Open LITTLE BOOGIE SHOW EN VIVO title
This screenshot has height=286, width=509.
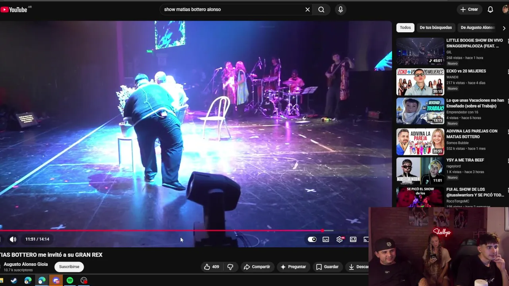(x=474, y=43)
